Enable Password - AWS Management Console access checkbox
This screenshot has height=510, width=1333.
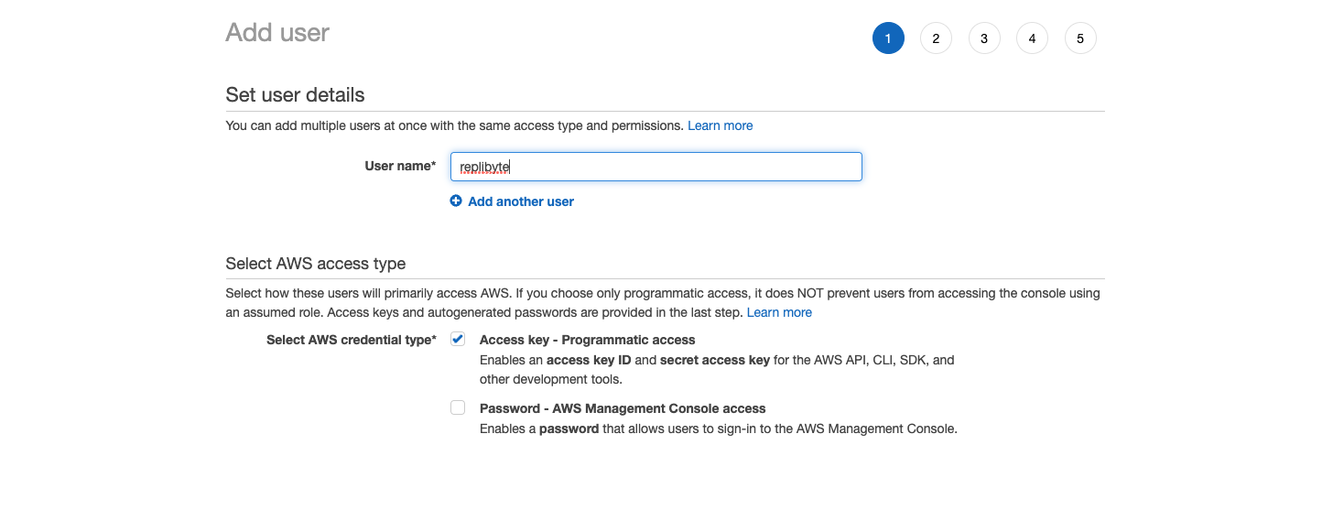pos(458,407)
